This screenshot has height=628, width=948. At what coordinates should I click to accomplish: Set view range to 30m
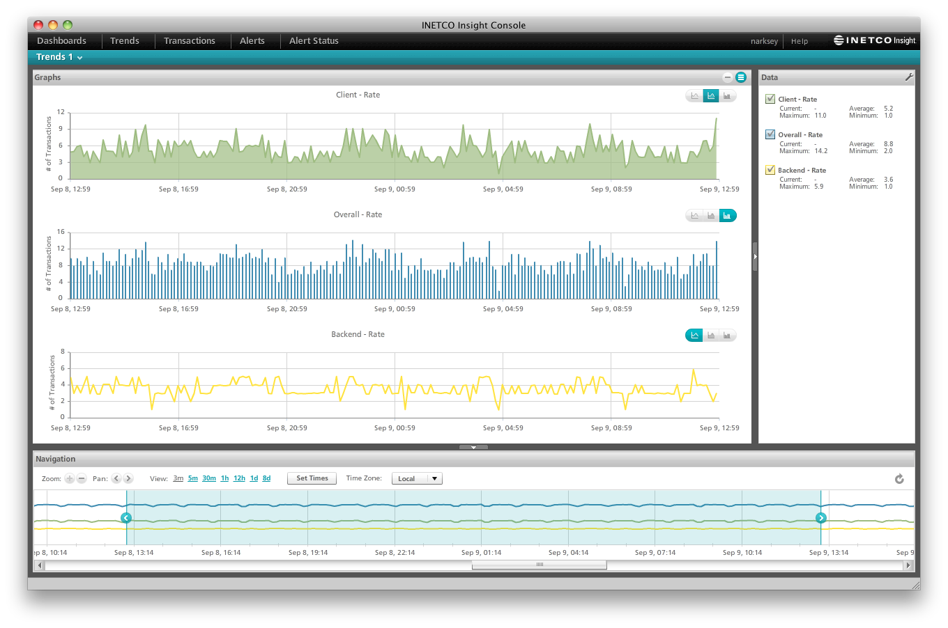point(209,478)
